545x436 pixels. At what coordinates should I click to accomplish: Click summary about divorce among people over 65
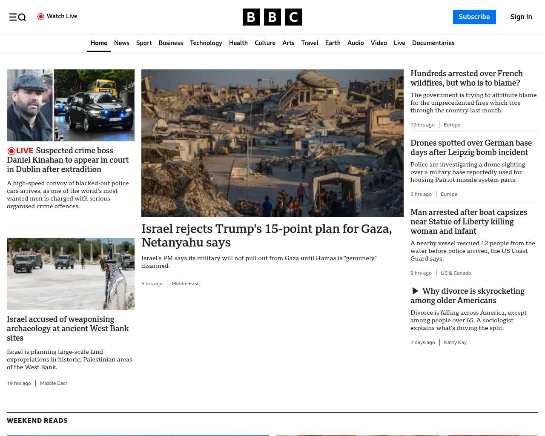[x=468, y=320]
